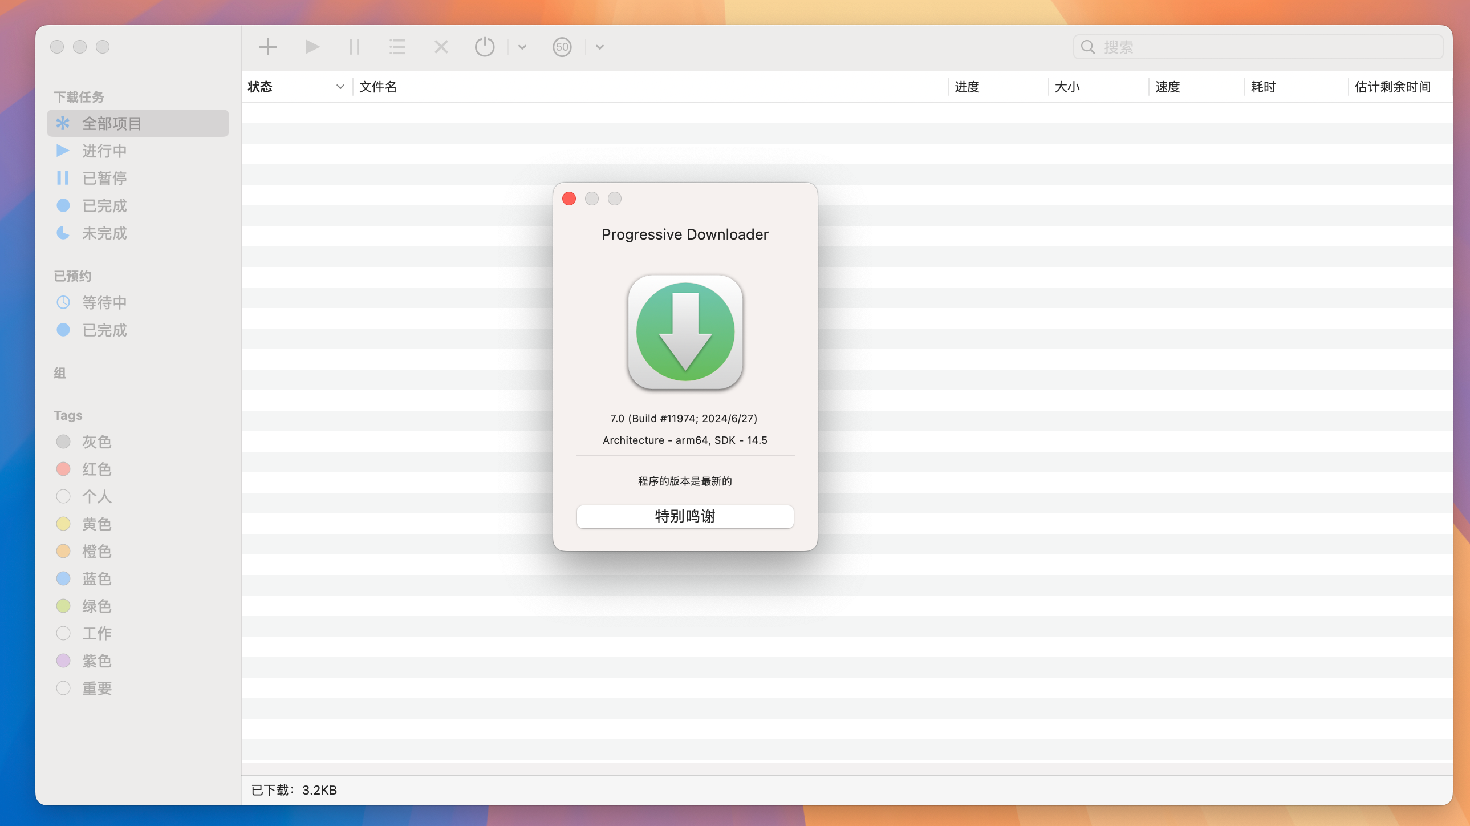The image size is (1470, 826).
Task: Click the 下载任务 section header
Action: (x=79, y=97)
